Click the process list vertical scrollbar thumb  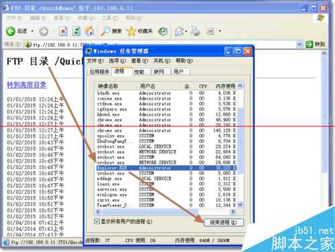[240, 140]
